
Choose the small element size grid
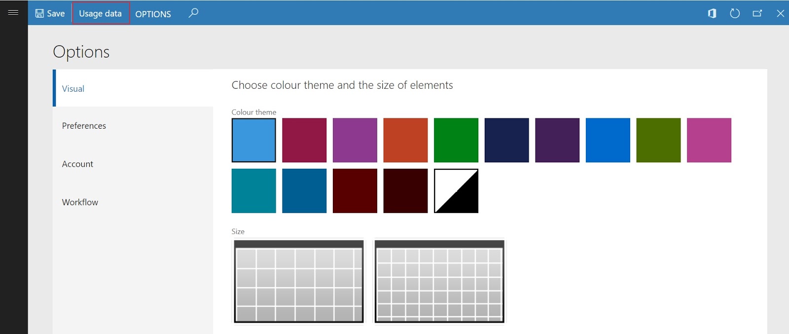pos(439,281)
